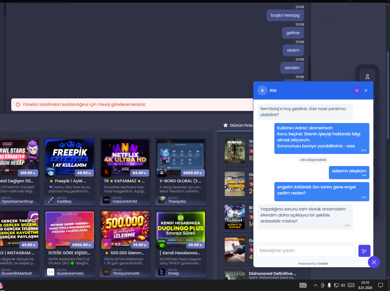Visit seller trhelp's profile
Screen dimensions: 390x291
(x=174, y=274)
